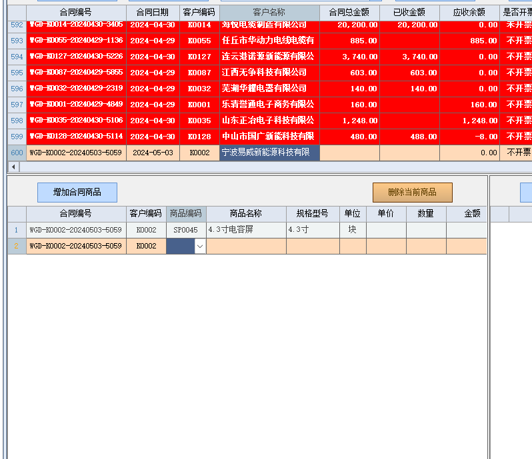The width and height of the screenshot is (532, 459).
Task: Select product row number 1
Action: pos(17,230)
